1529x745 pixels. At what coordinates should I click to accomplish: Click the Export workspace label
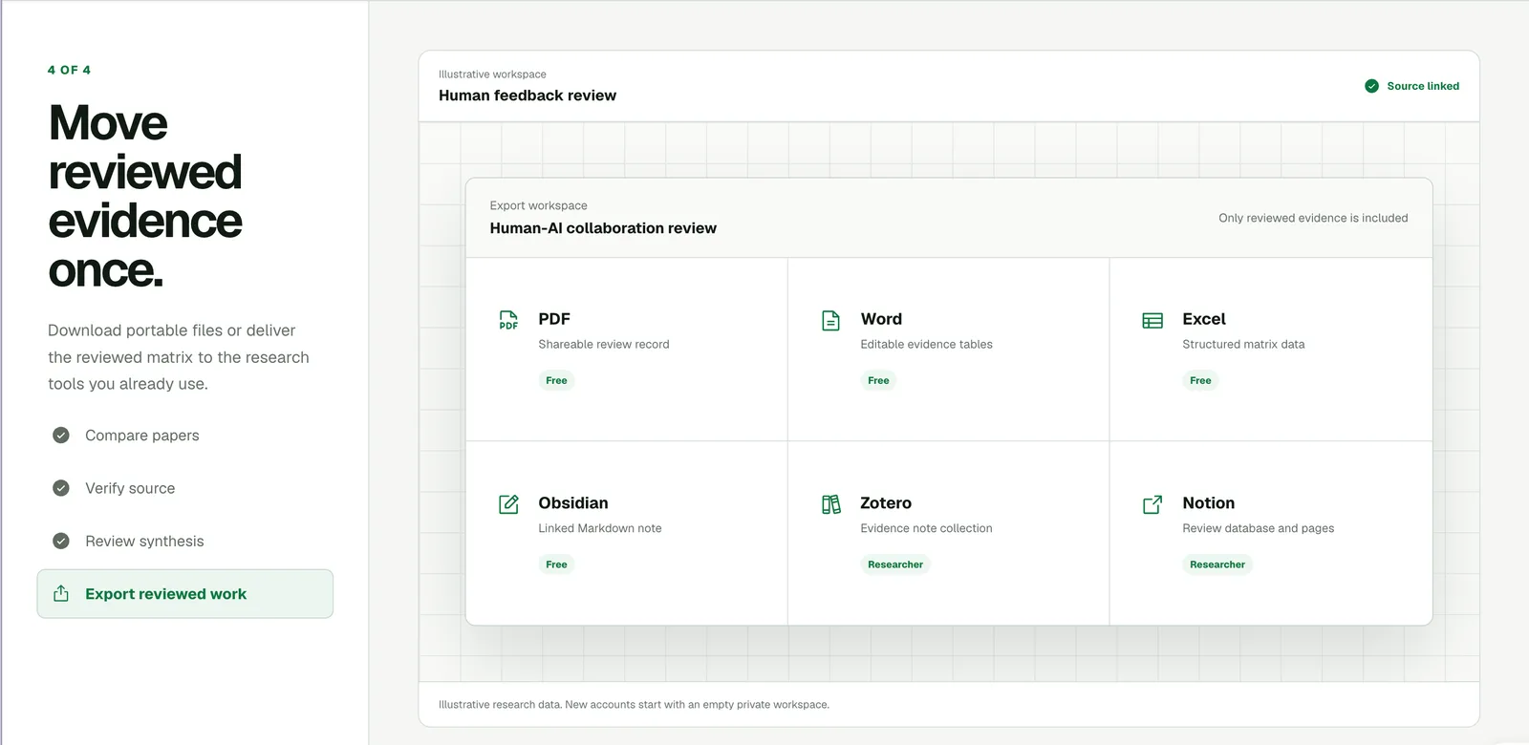[539, 205]
